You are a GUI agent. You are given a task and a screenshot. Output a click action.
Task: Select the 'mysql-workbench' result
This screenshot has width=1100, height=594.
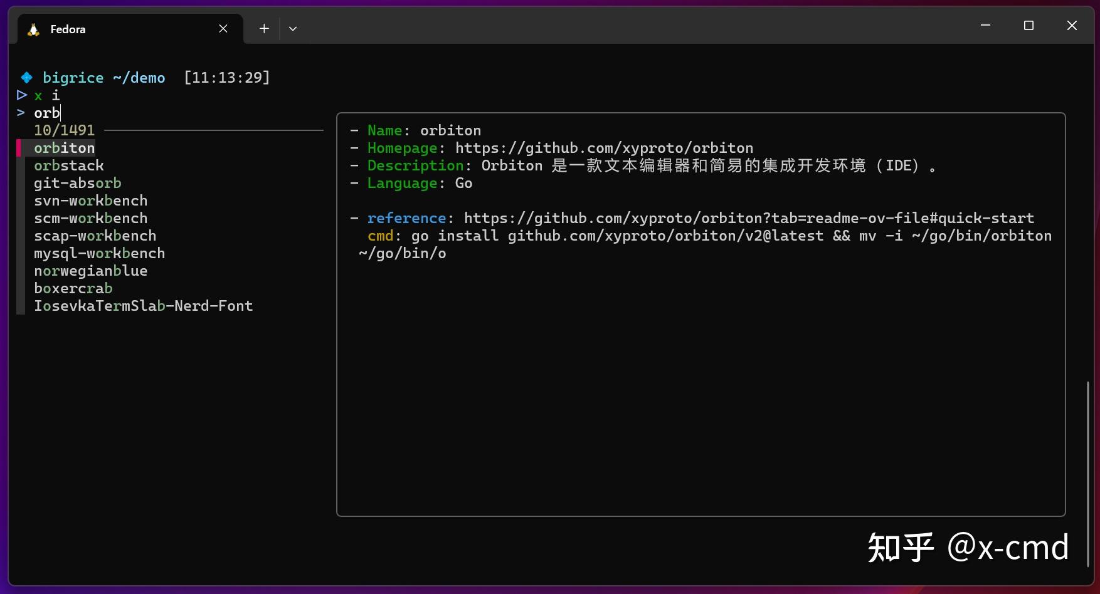click(99, 253)
